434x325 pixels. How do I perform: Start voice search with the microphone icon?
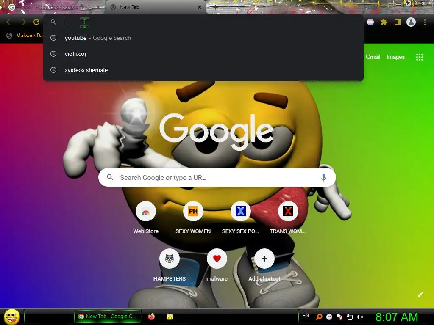pos(323,177)
